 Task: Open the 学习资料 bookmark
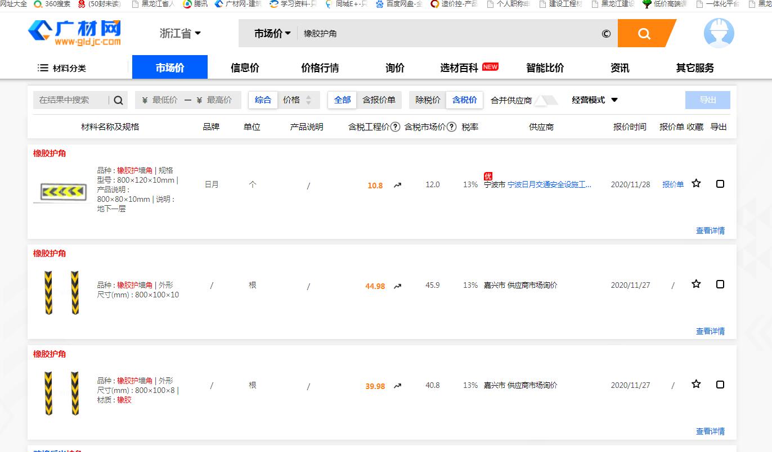pyautogui.click(x=293, y=4)
